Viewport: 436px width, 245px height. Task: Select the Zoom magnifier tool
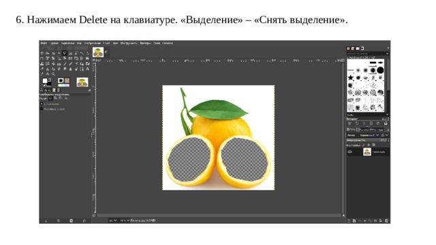point(53,74)
